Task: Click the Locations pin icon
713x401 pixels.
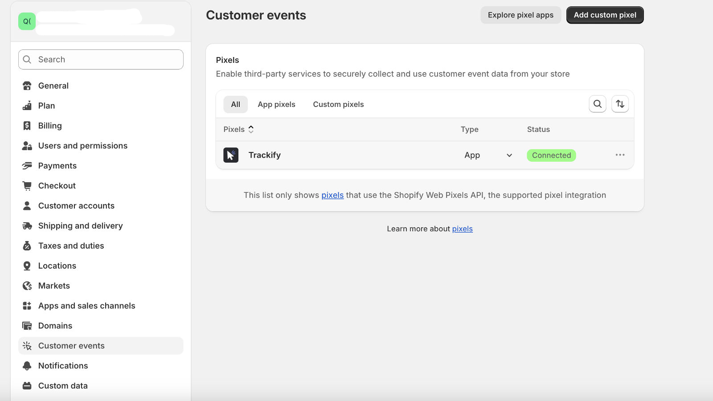Action: tap(27, 266)
